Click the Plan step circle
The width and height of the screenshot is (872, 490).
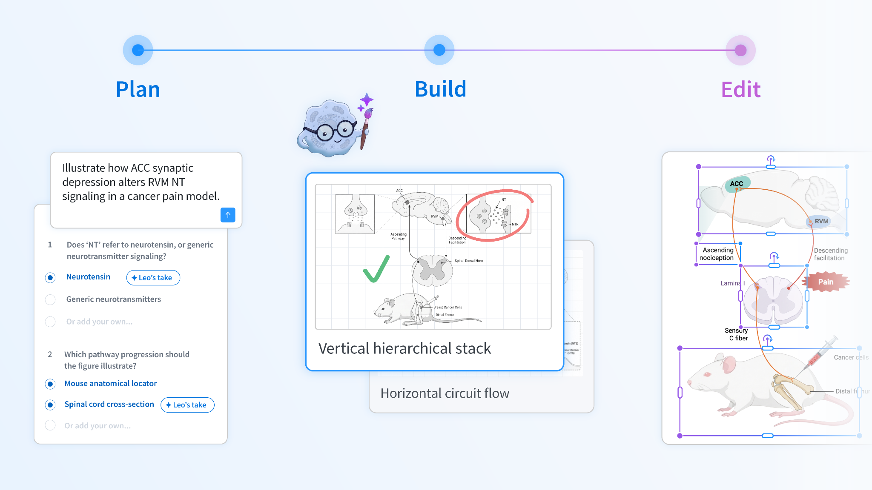[138, 50]
